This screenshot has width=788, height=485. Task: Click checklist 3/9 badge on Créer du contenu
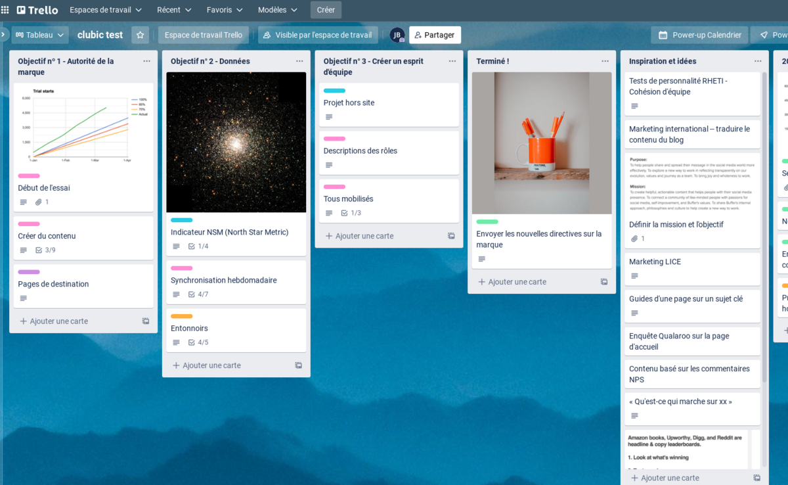[x=45, y=250]
